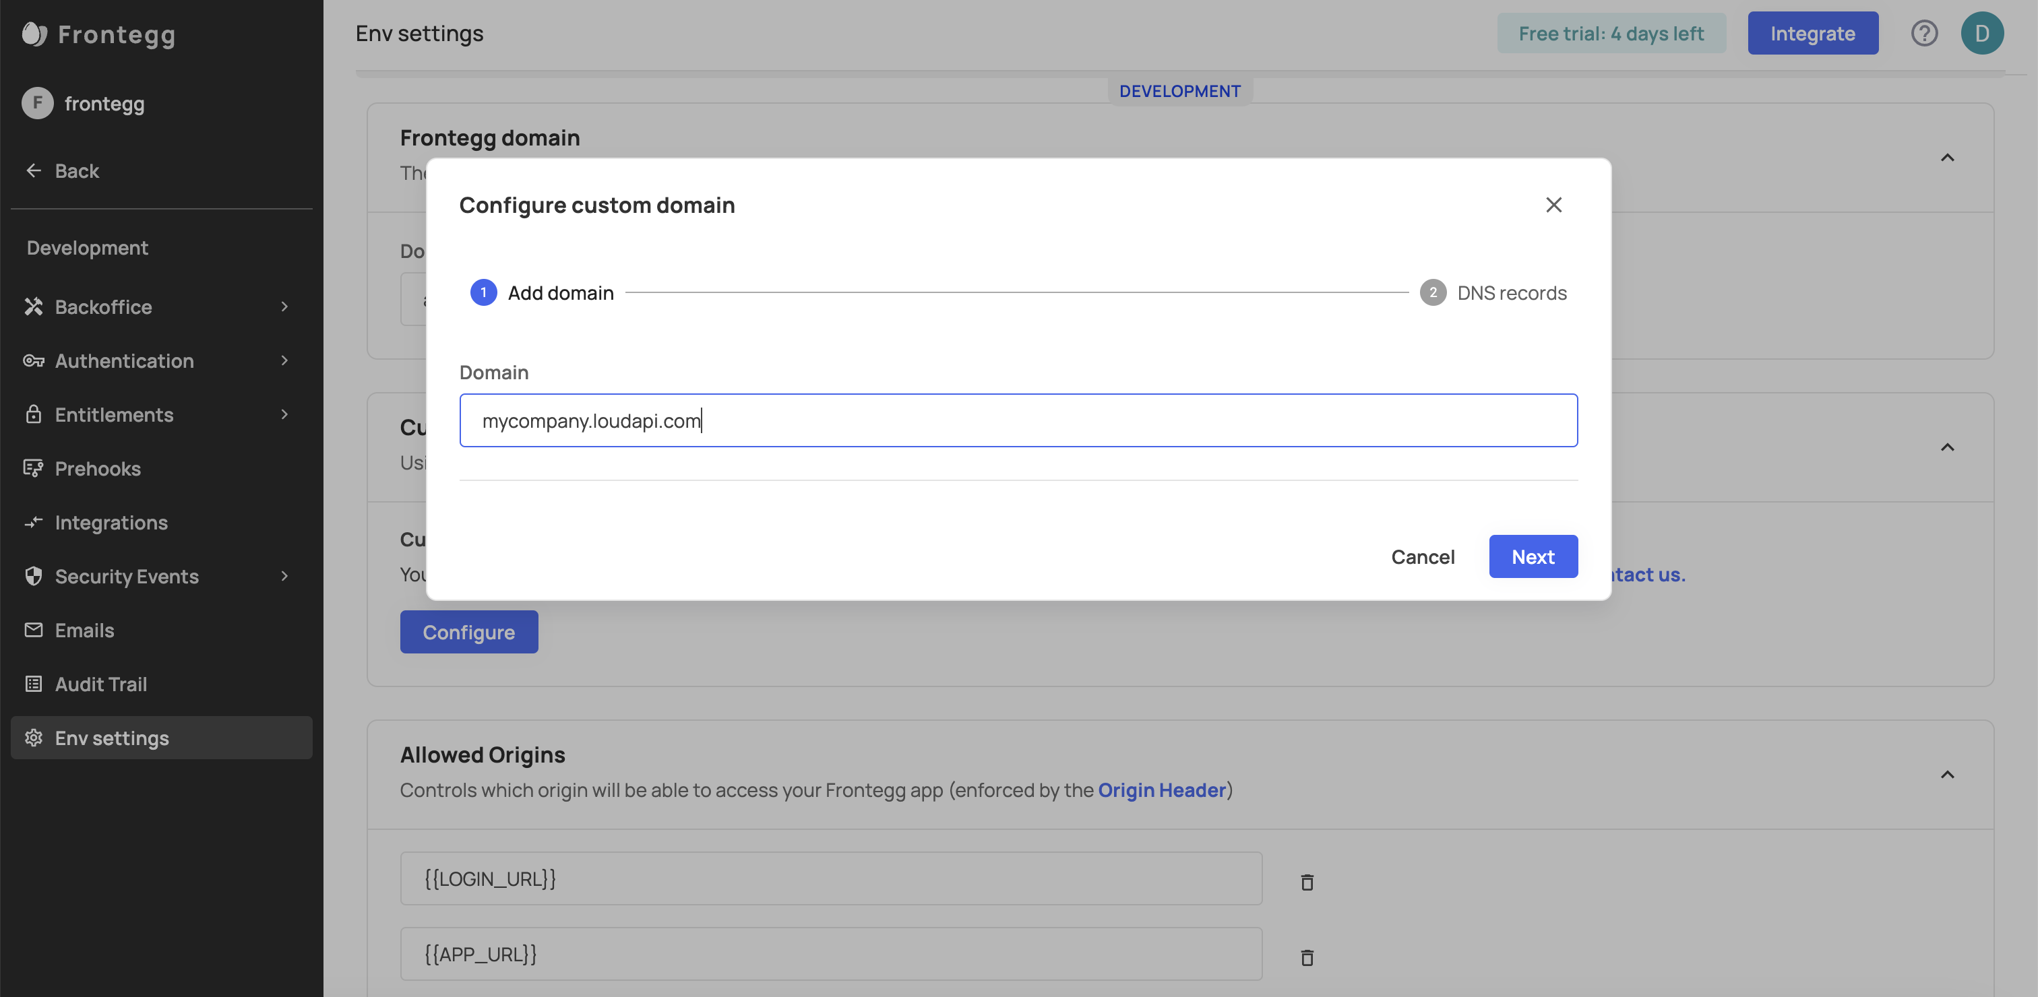Click the Domain input field

pyautogui.click(x=1018, y=420)
